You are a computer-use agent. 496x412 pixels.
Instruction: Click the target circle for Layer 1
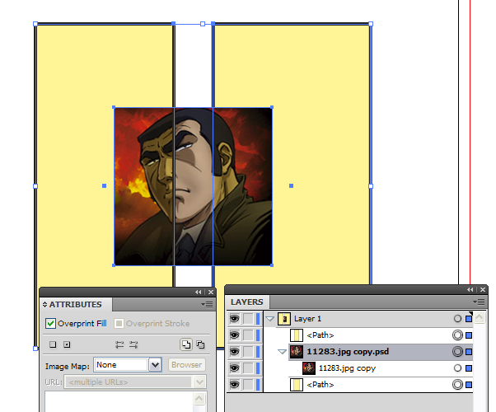(457, 319)
